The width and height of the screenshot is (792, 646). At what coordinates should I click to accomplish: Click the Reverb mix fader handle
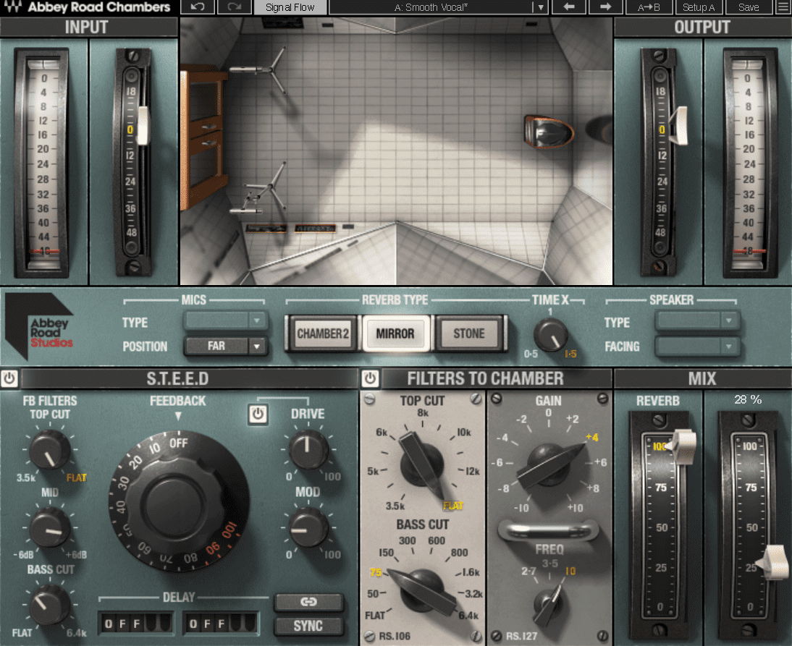pos(683,446)
